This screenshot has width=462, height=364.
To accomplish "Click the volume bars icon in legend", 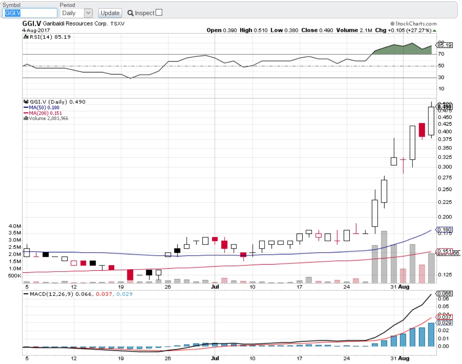I will [x=25, y=118].
